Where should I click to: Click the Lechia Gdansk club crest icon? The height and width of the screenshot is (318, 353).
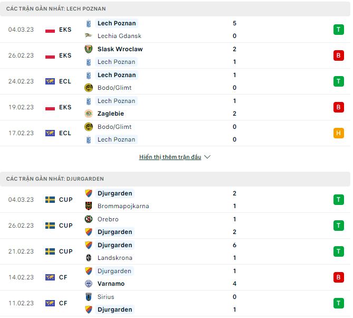coord(89,36)
